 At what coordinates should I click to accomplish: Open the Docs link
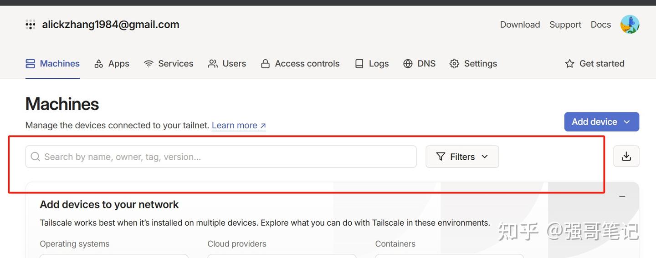point(600,25)
